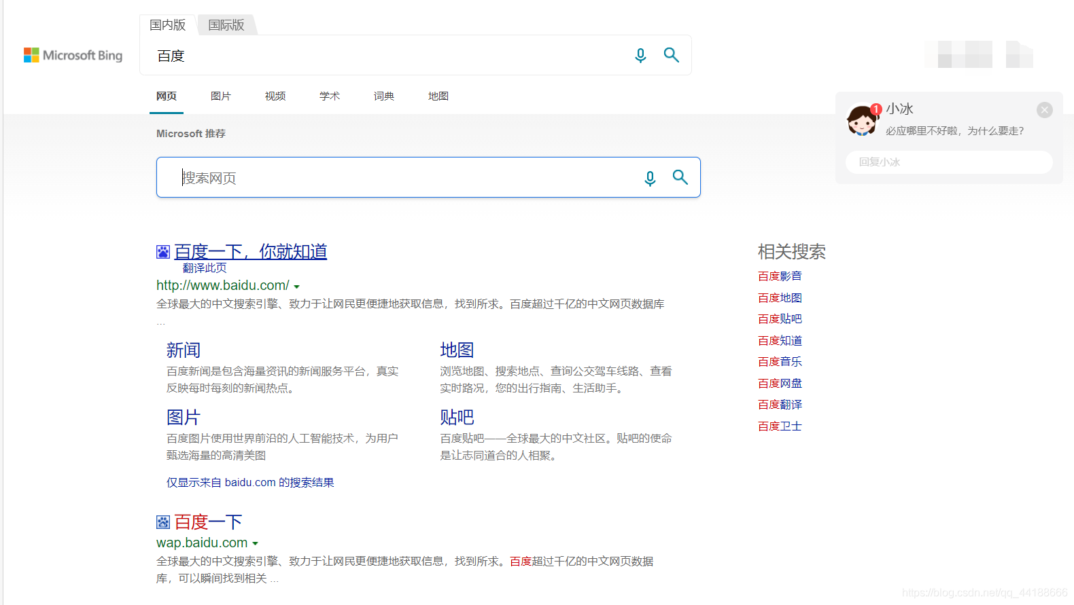Viewport: 1074px width, 605px height.
Task: Click the Microsoft Bing logo
Action: pyautogui.click(x=73, y=55)
